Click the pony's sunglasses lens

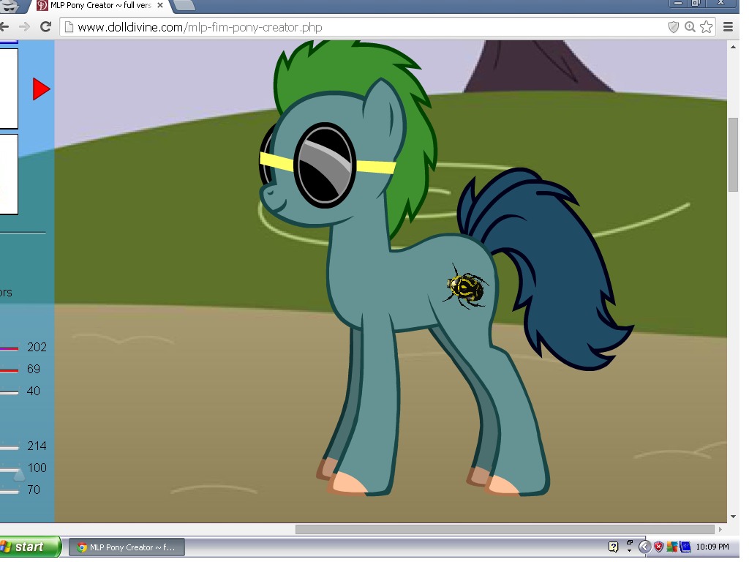pos(325,165)
